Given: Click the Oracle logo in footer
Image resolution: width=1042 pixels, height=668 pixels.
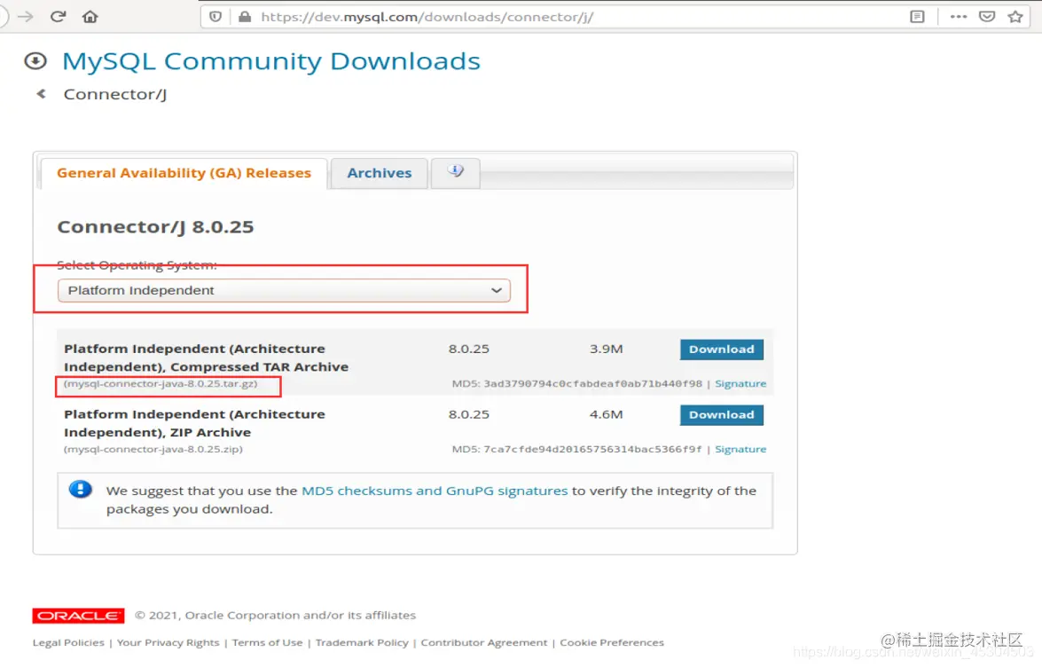Looking at the screenshot, I should pyautogui.click(x=78, y=616).
